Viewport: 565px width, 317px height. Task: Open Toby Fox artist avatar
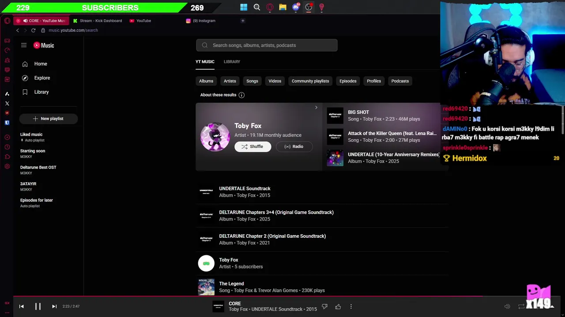(x=215, y=136)
